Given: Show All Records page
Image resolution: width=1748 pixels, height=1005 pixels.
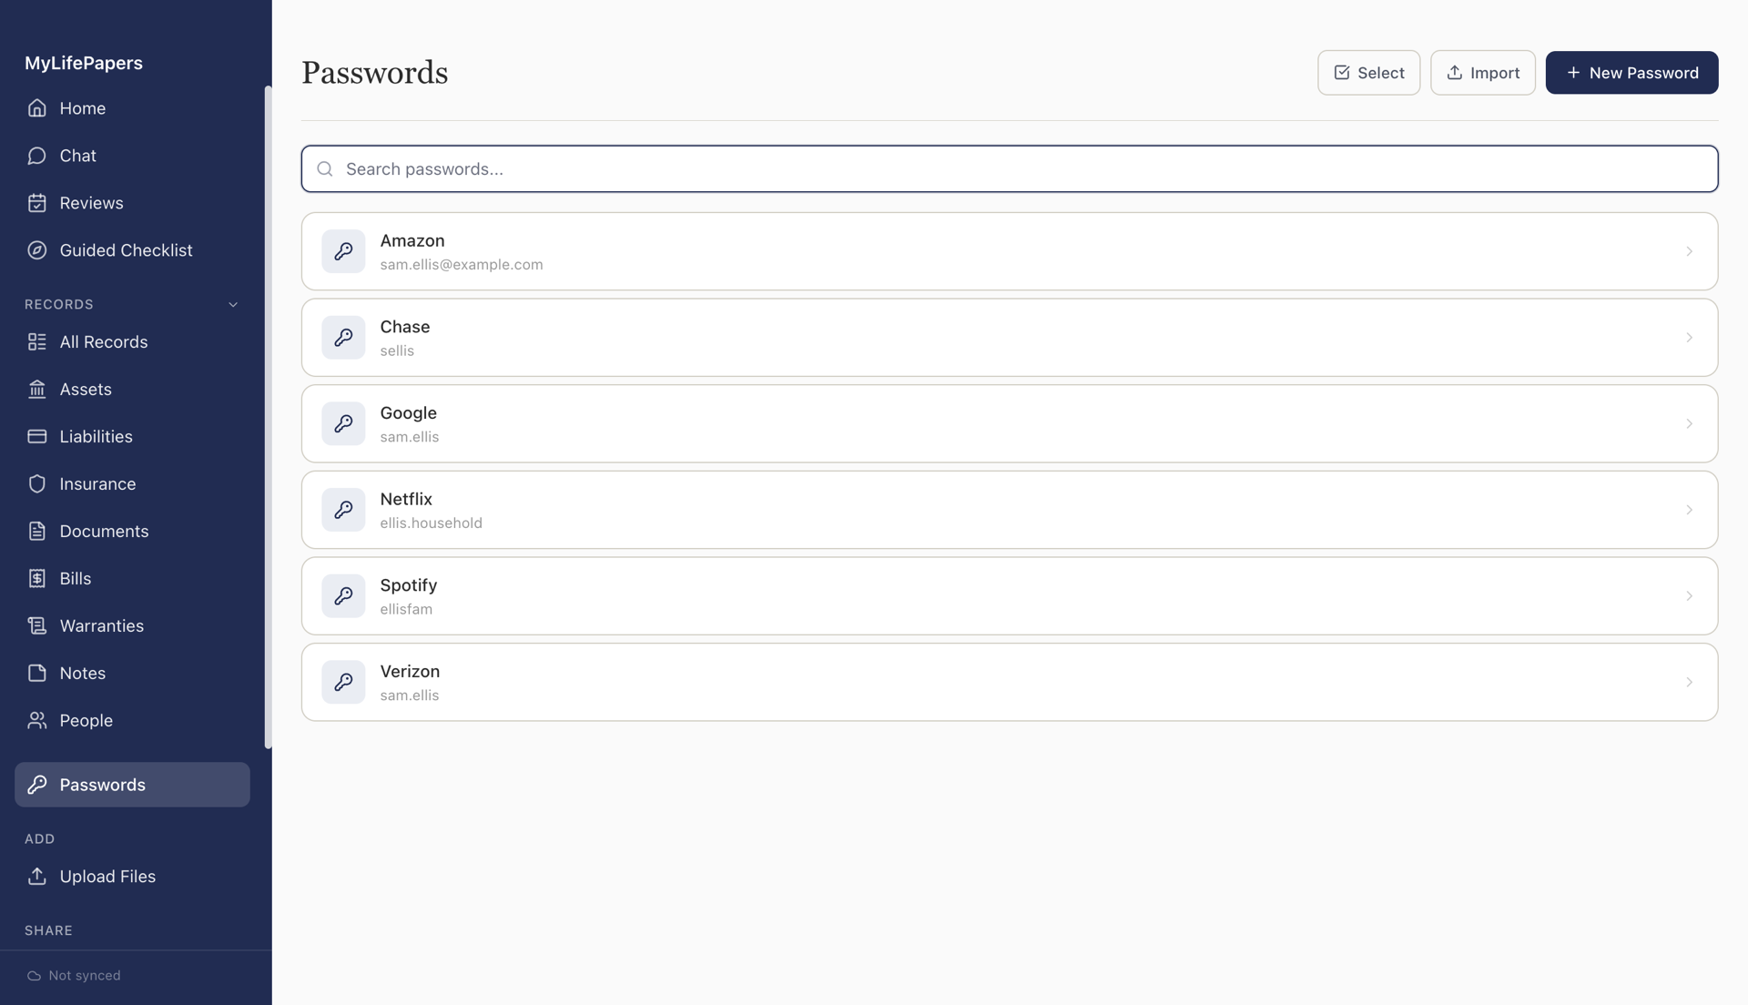Looking at the screenshot, I should tap(132, 342).
